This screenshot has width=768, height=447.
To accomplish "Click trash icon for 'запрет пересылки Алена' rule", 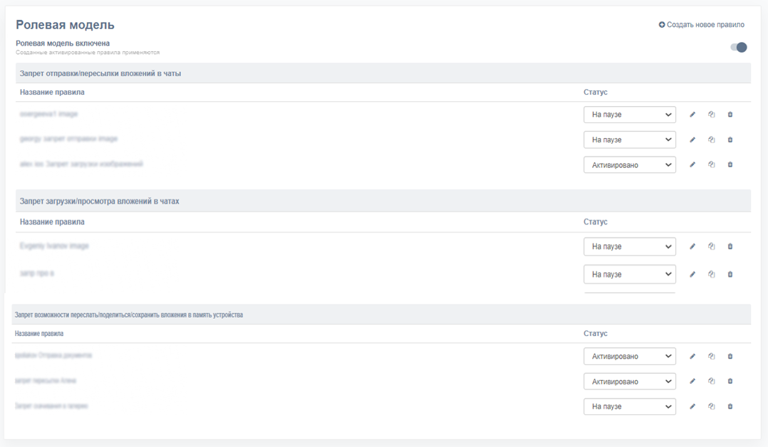I will [730, 382].
